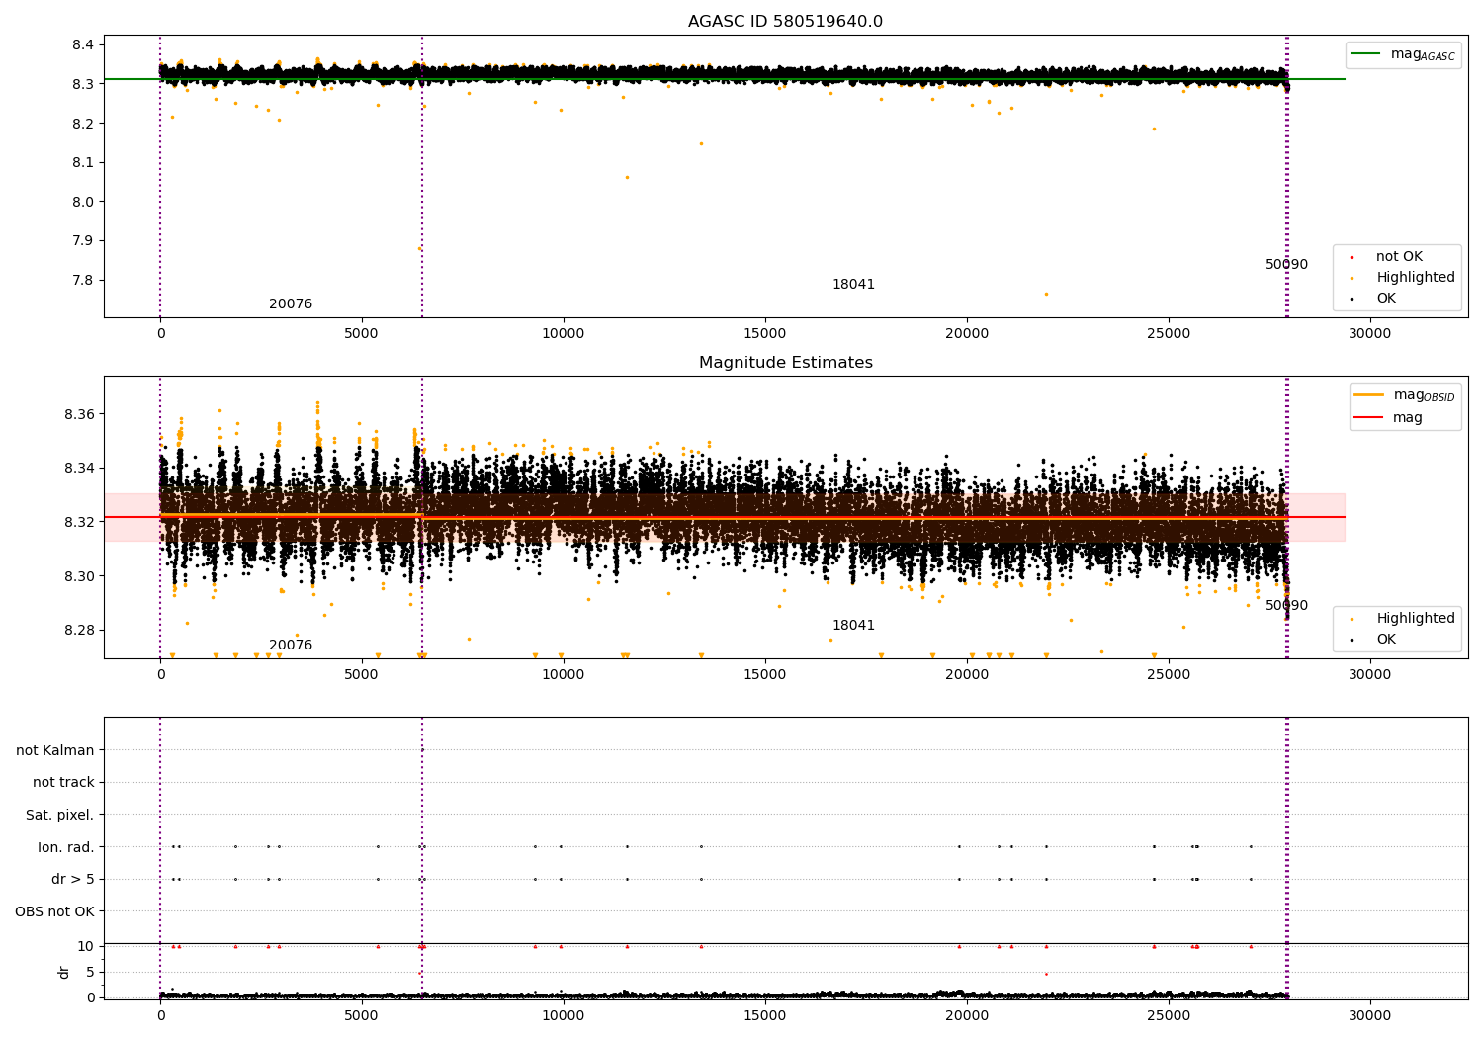Click y-axis tick 8.32 on Magnitude Estimates
Screen dimensions: 1483x1038
(x=79, y=523)
